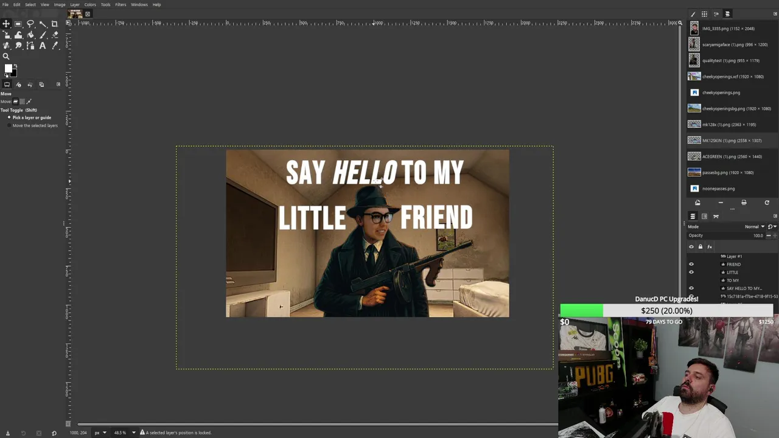
Task: Open the Undo History tab
Action: click(x=30, y=85)
